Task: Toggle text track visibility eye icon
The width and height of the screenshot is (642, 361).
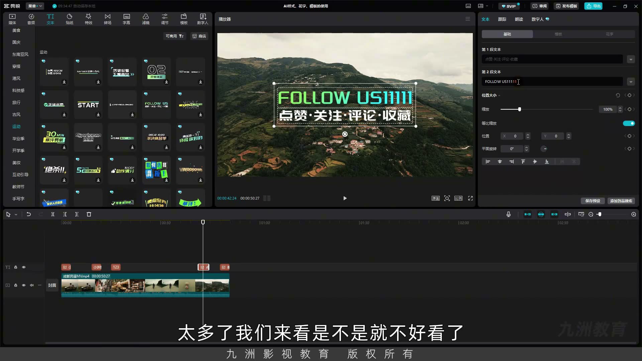Action: pos(24,267)
